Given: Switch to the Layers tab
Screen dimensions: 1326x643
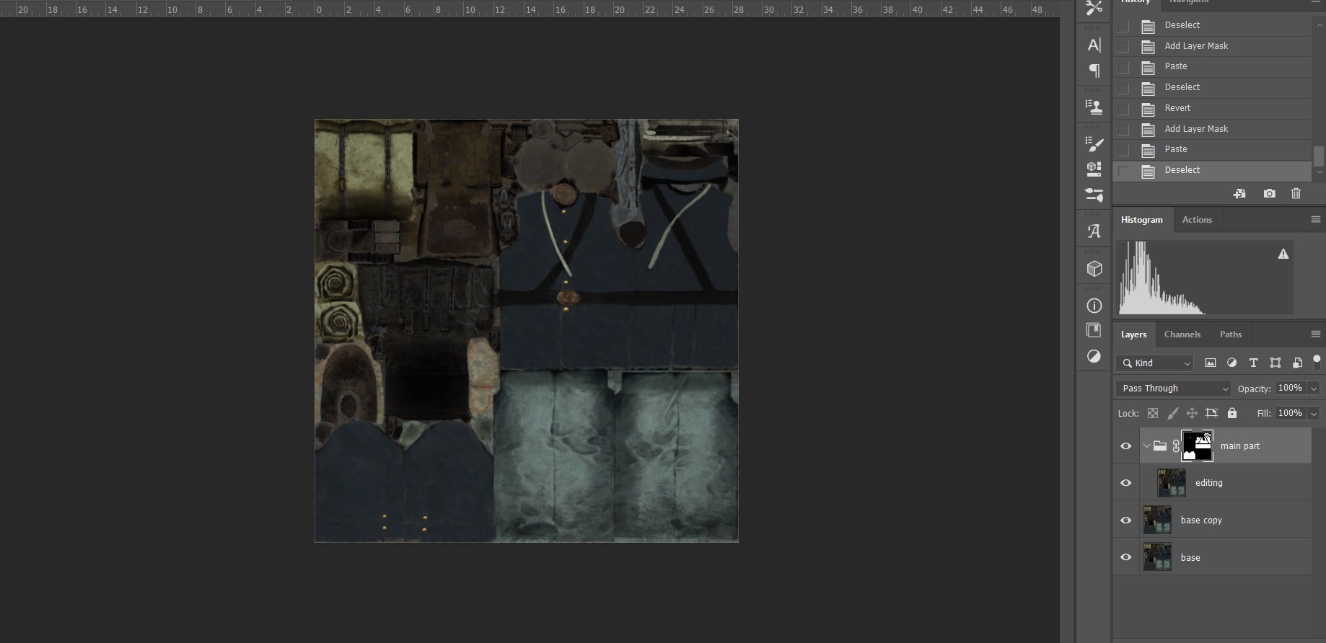Looking at the screenshot, I should click(1133, 334).
